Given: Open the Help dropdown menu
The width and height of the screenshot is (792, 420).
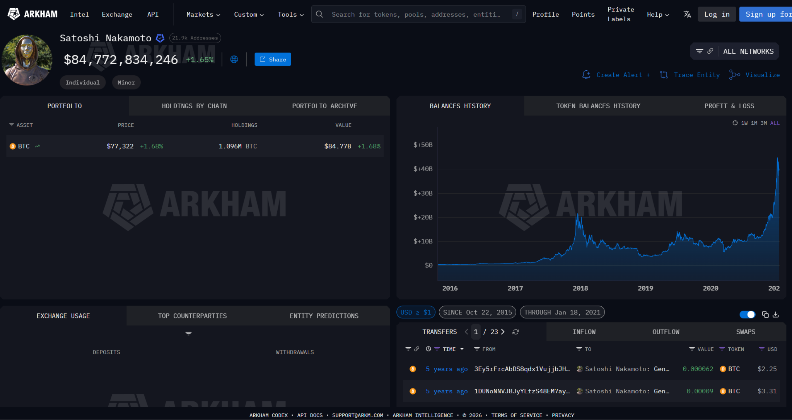Looking at the screenshot, I should click(x=658, y=14).
